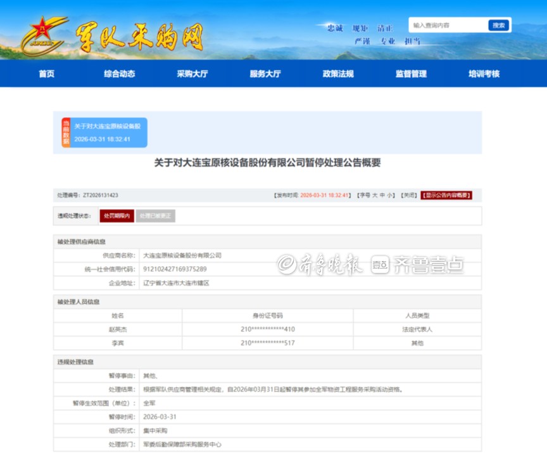
Task: Open the 综合动态 menu item
Action: (120, 73)
